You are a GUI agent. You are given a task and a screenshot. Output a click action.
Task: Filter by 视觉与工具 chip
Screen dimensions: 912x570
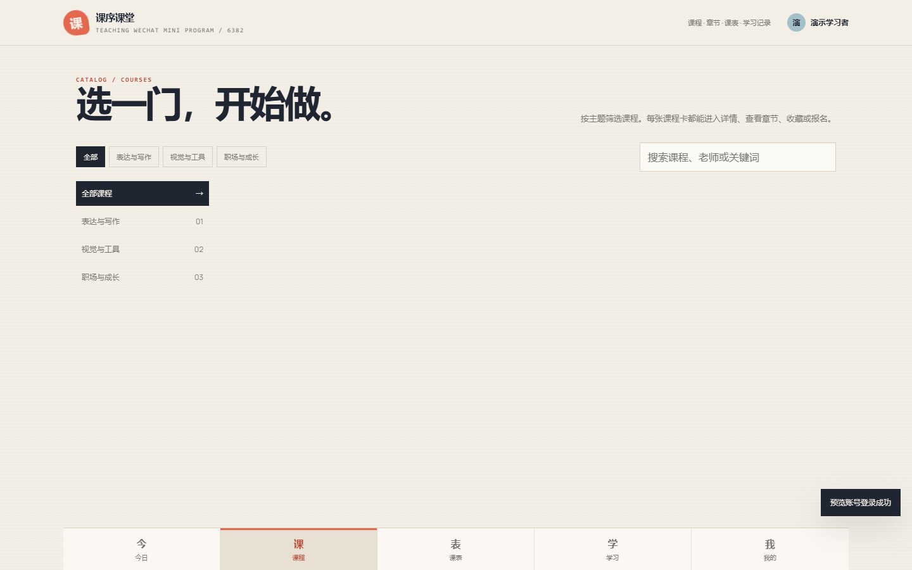coord(187,157)
